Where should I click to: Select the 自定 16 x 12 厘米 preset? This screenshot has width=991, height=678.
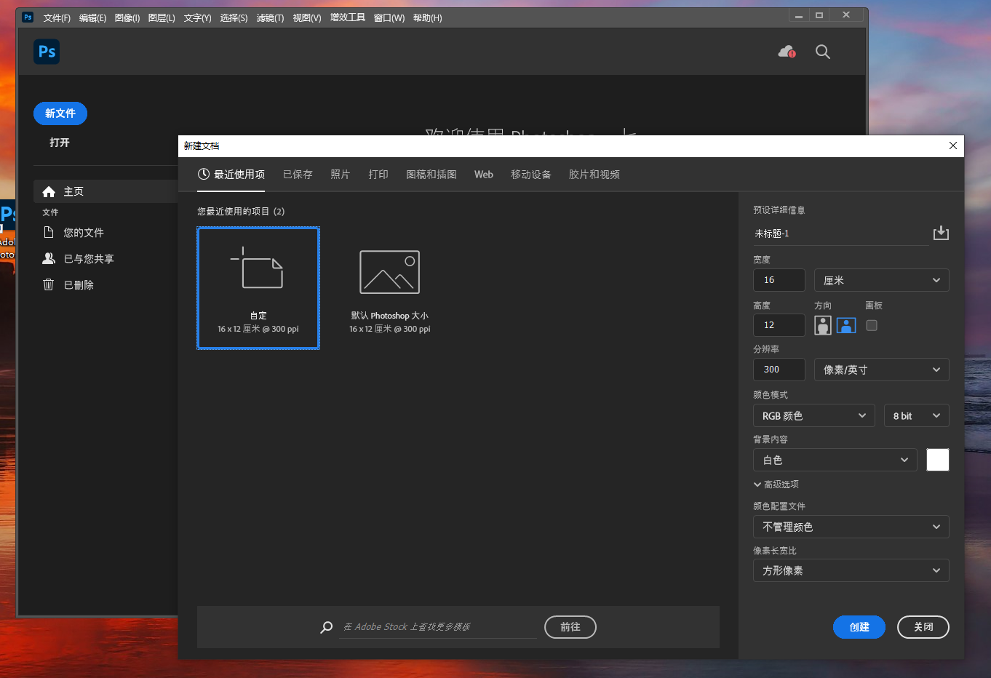[x=258, y=288]
